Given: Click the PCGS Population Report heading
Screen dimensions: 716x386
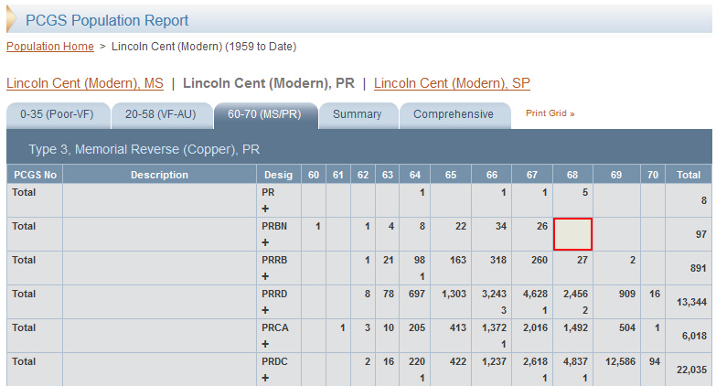Looking at the screenshot, I should click(x=107, y=20).
